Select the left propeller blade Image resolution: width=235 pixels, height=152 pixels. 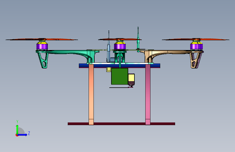click(x=41, y=39)
